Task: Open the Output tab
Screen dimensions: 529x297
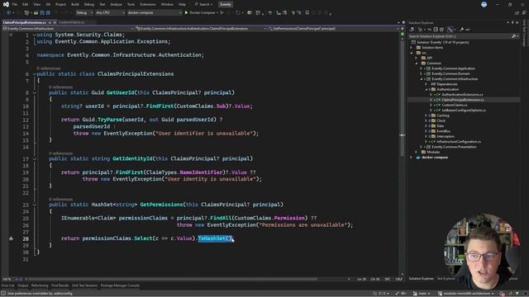Action: tap(23, 285)
